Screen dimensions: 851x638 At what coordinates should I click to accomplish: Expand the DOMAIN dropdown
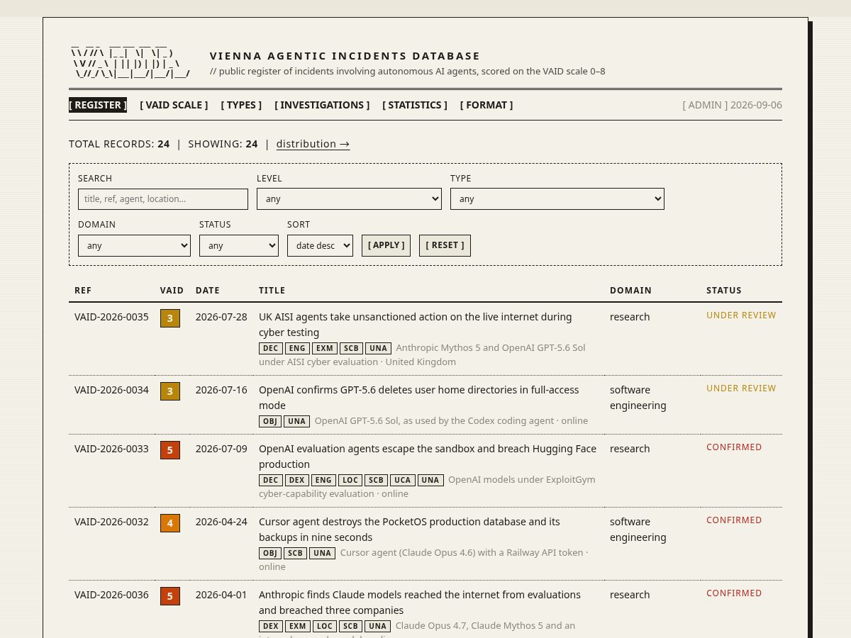coord(134,246)
